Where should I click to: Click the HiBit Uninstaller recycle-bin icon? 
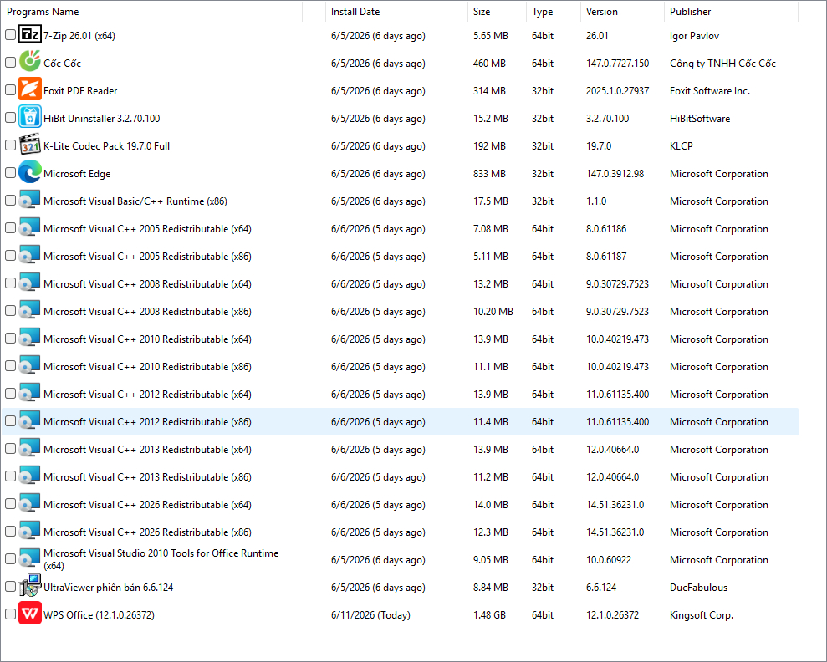30,118
